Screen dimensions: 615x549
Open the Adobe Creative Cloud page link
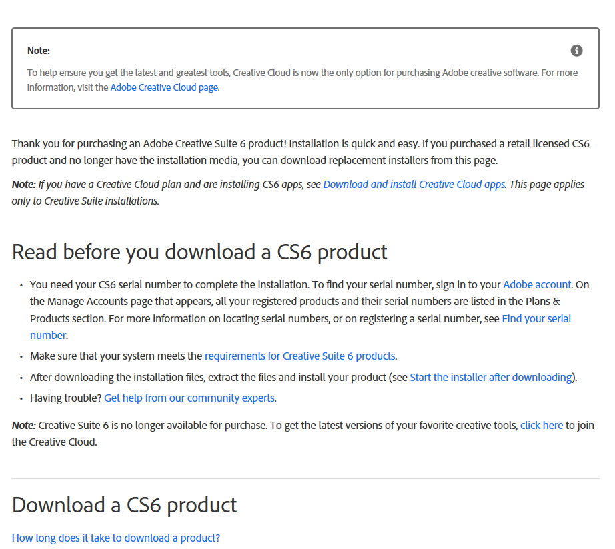coord(164,87)
